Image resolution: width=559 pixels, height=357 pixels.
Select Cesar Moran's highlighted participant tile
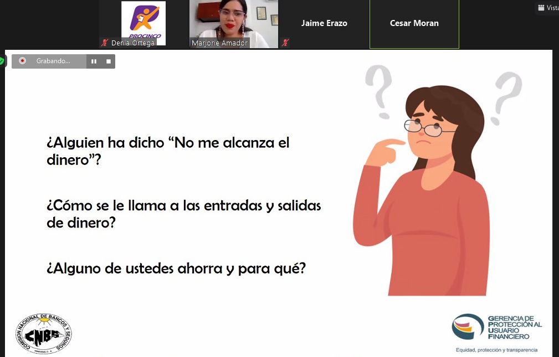tap(414, 23)
